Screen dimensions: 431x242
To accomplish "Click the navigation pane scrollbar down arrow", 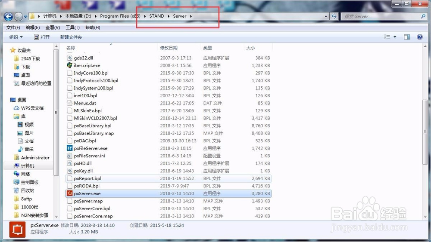I will [56, 217].
